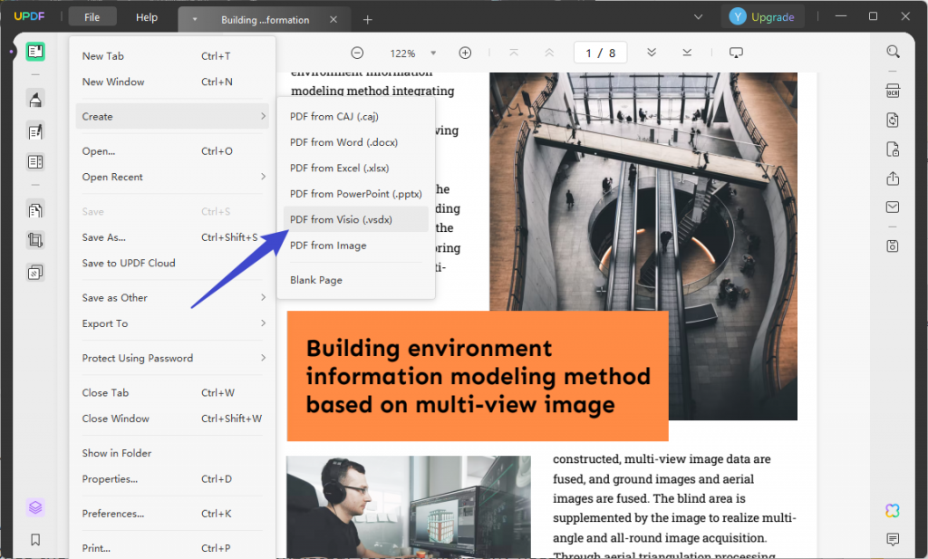928x559 pixels.
Task: Select the OCR tool
Action: click(893, 91)
